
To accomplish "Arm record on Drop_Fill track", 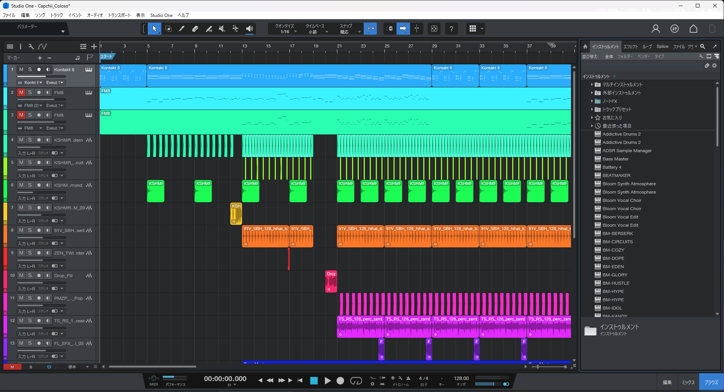I will click(39, 275).
